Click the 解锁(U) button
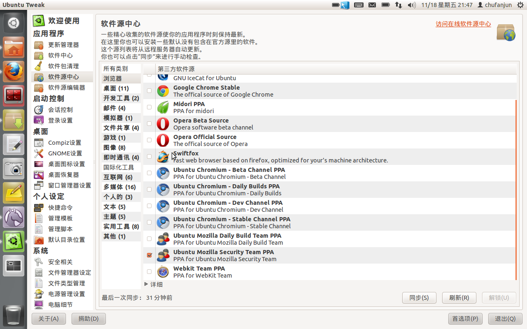The image size is (527, 329). click(499, 298)
